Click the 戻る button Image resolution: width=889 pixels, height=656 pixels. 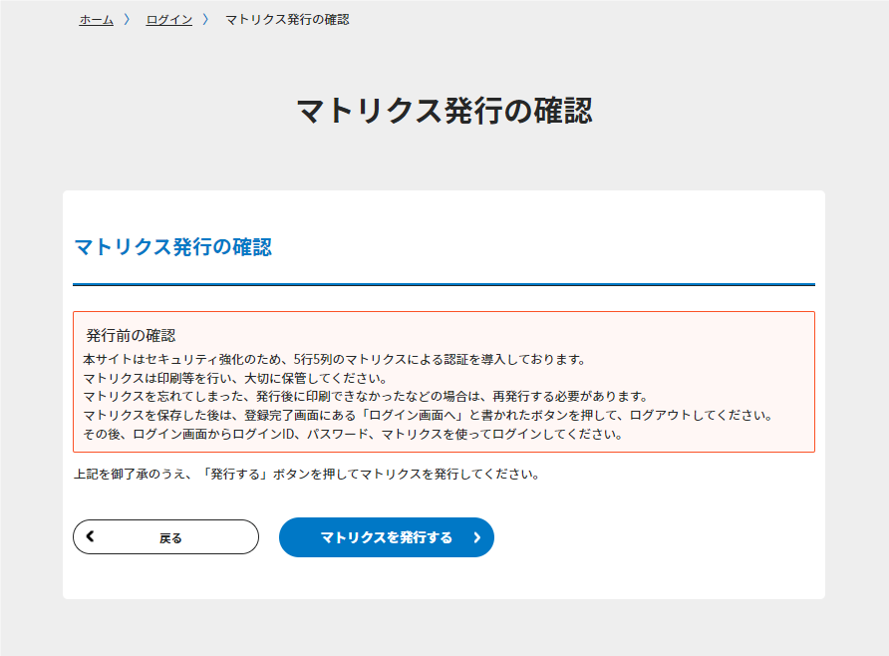(165, 537)
